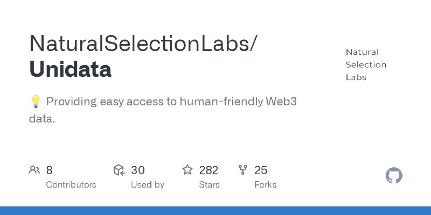
Task: Select the Forks label
Action: [x=265, y=184]
